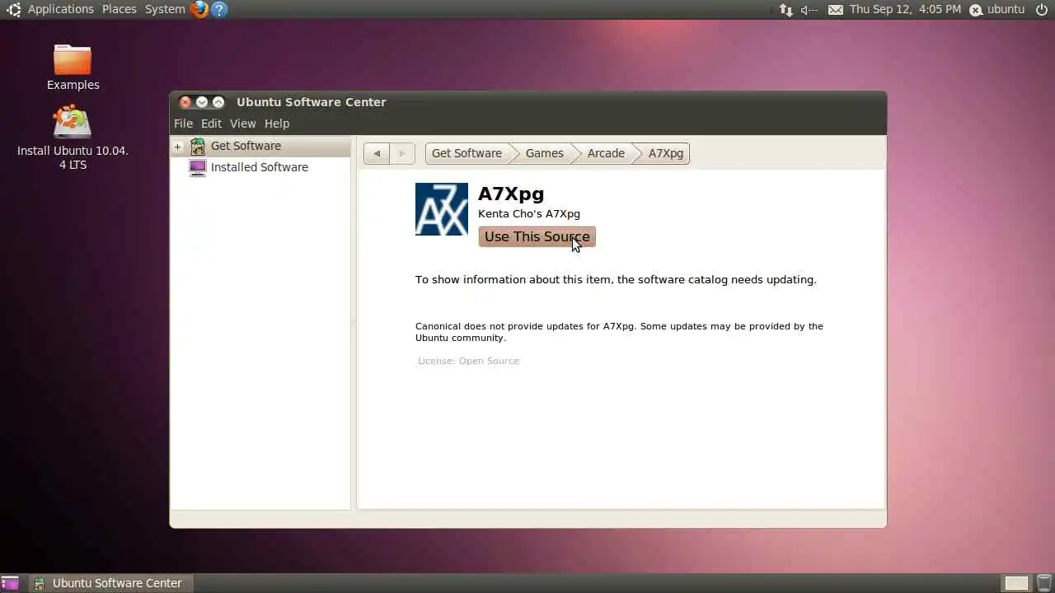Go to Arcade breadcrumb

click(x=606, y=153)
